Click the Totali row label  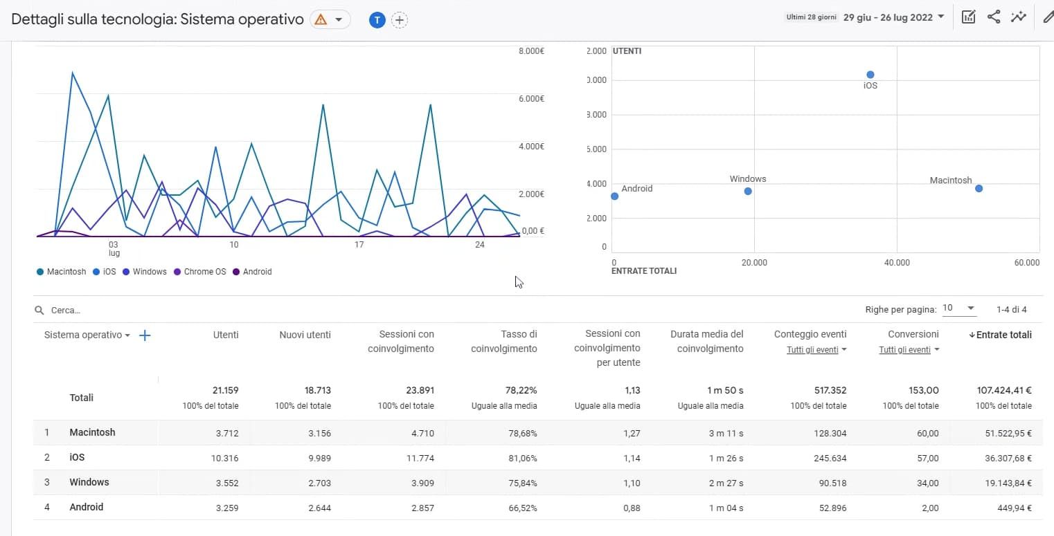(82, 398)
